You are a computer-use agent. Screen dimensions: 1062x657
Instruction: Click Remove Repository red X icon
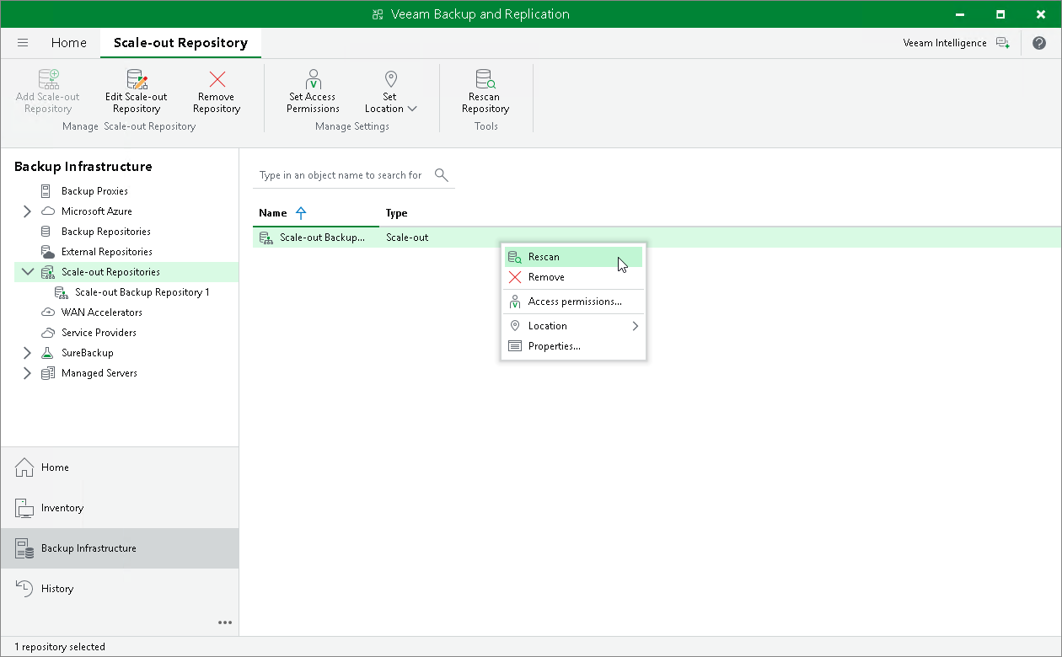pos(217,79)
